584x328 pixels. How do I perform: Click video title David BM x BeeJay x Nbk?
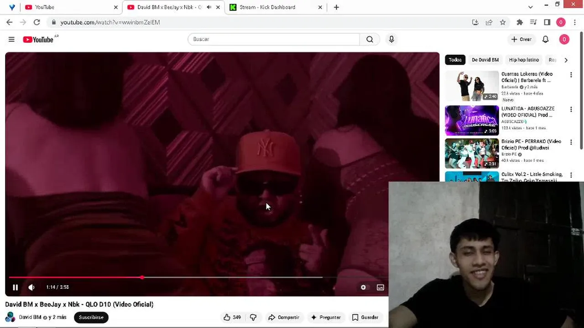click(79, 304)
